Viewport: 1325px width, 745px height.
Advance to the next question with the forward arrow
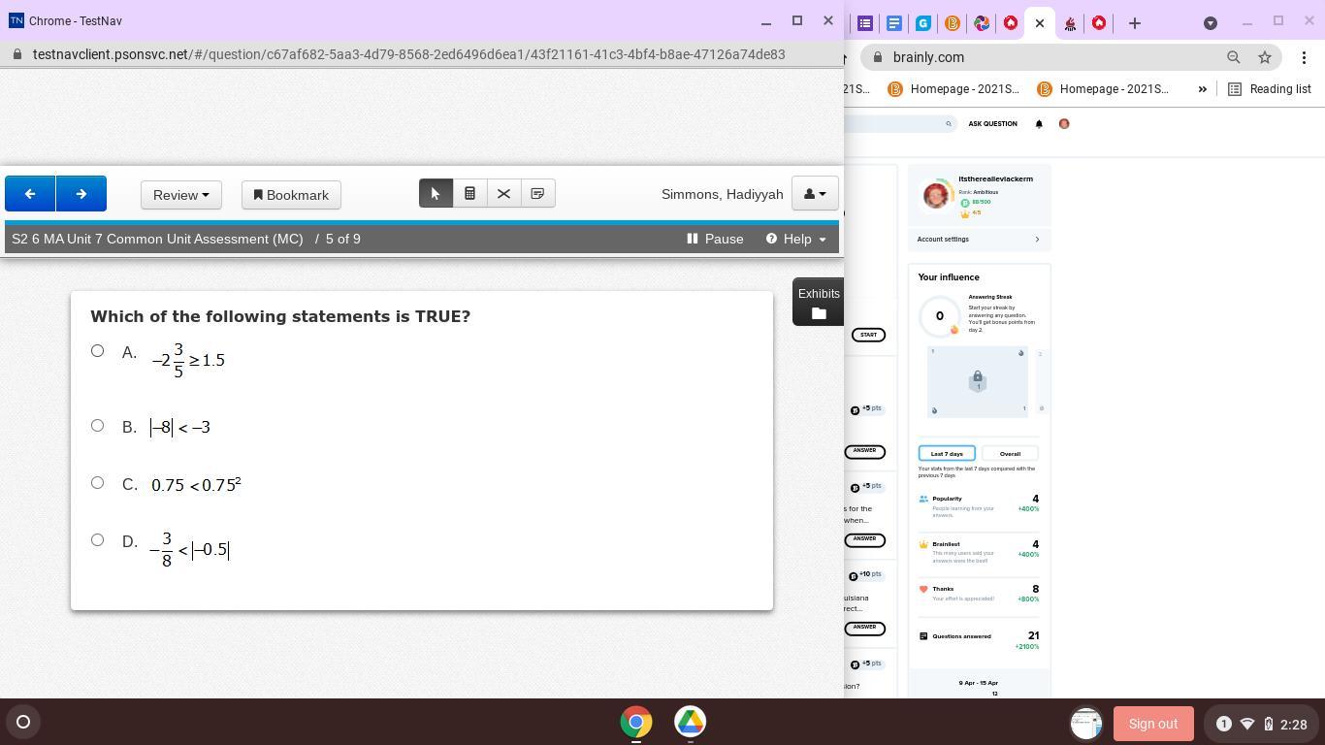tap(81, 194)
